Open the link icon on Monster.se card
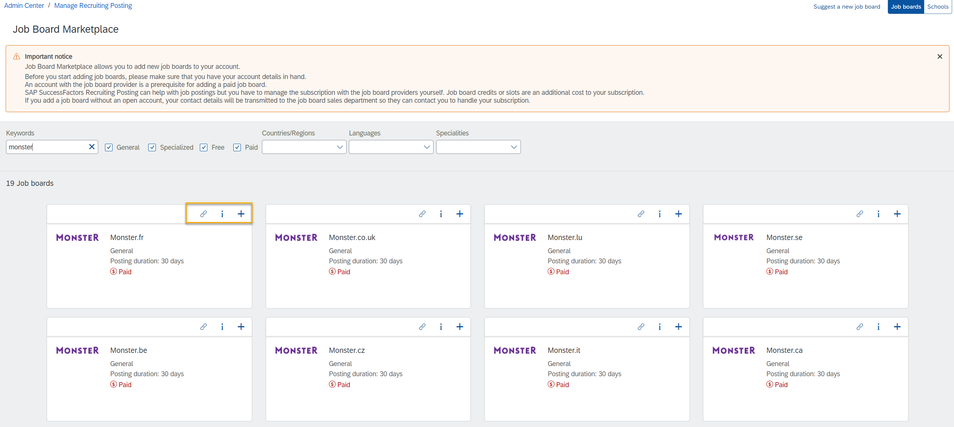954x427 pixels. [860, 214]
